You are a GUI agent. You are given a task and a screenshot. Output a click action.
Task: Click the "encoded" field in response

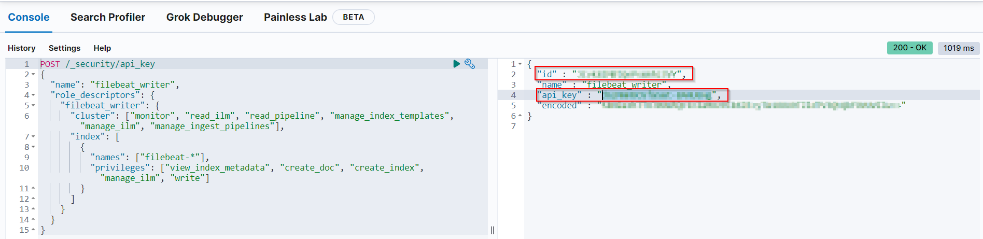[x=721, y=105]
